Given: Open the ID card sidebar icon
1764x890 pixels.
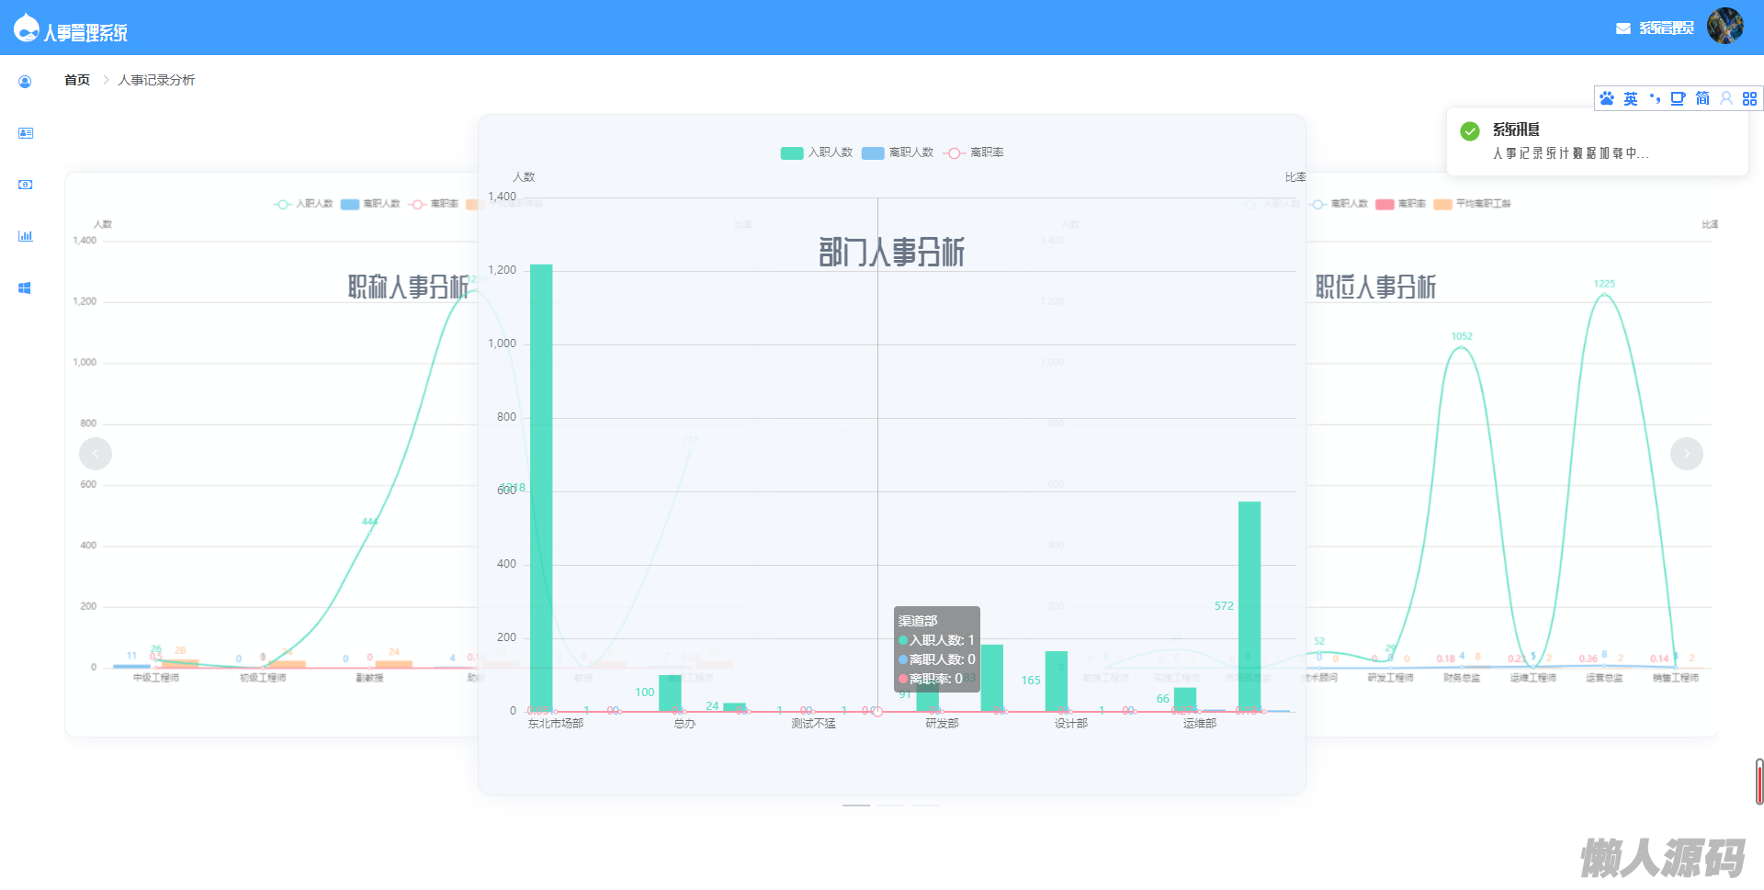Looking at the screenshot, I should 25,133.
